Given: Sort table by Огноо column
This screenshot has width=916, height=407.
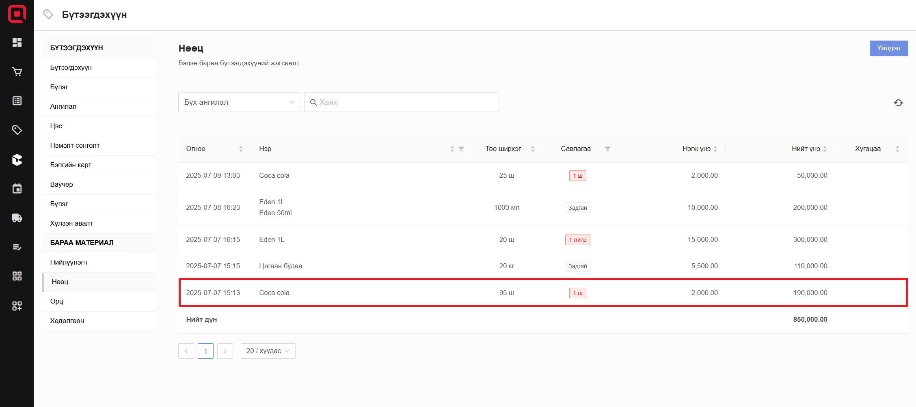Looking at the screenshot, I should 241,149.
